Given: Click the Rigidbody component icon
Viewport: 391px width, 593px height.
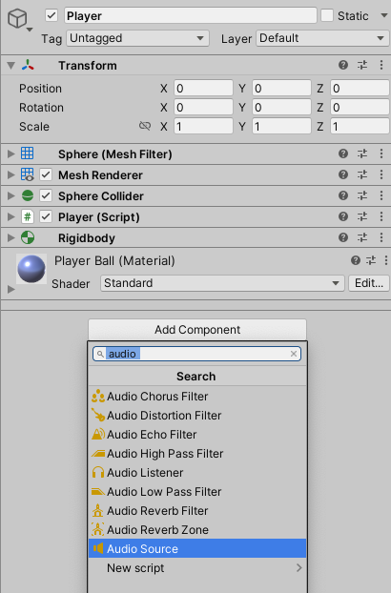Looking at the screenshot, I should pyautogui.click(x=28, y=237).
